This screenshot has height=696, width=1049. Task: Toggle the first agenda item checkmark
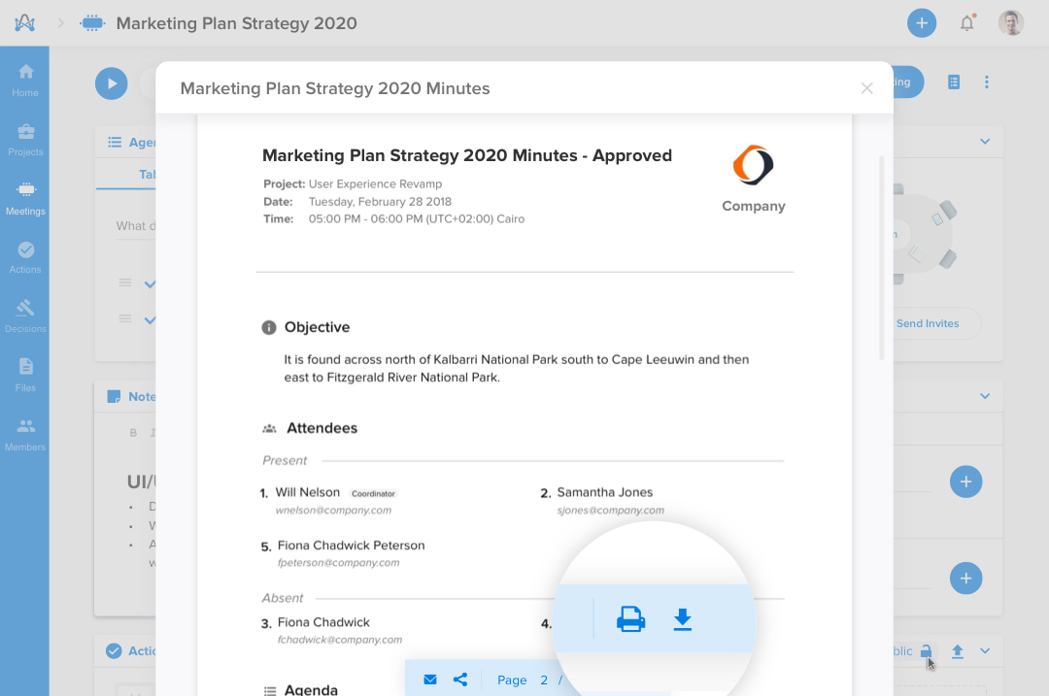[x=150, y=284]
